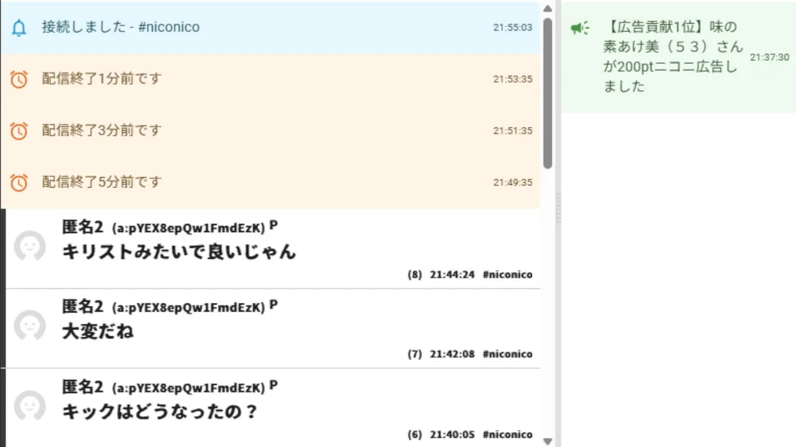The height and width of the screenshot is (447, 796).
Task: Select the 配信終了3分前です message
Action: coord(101,130)
